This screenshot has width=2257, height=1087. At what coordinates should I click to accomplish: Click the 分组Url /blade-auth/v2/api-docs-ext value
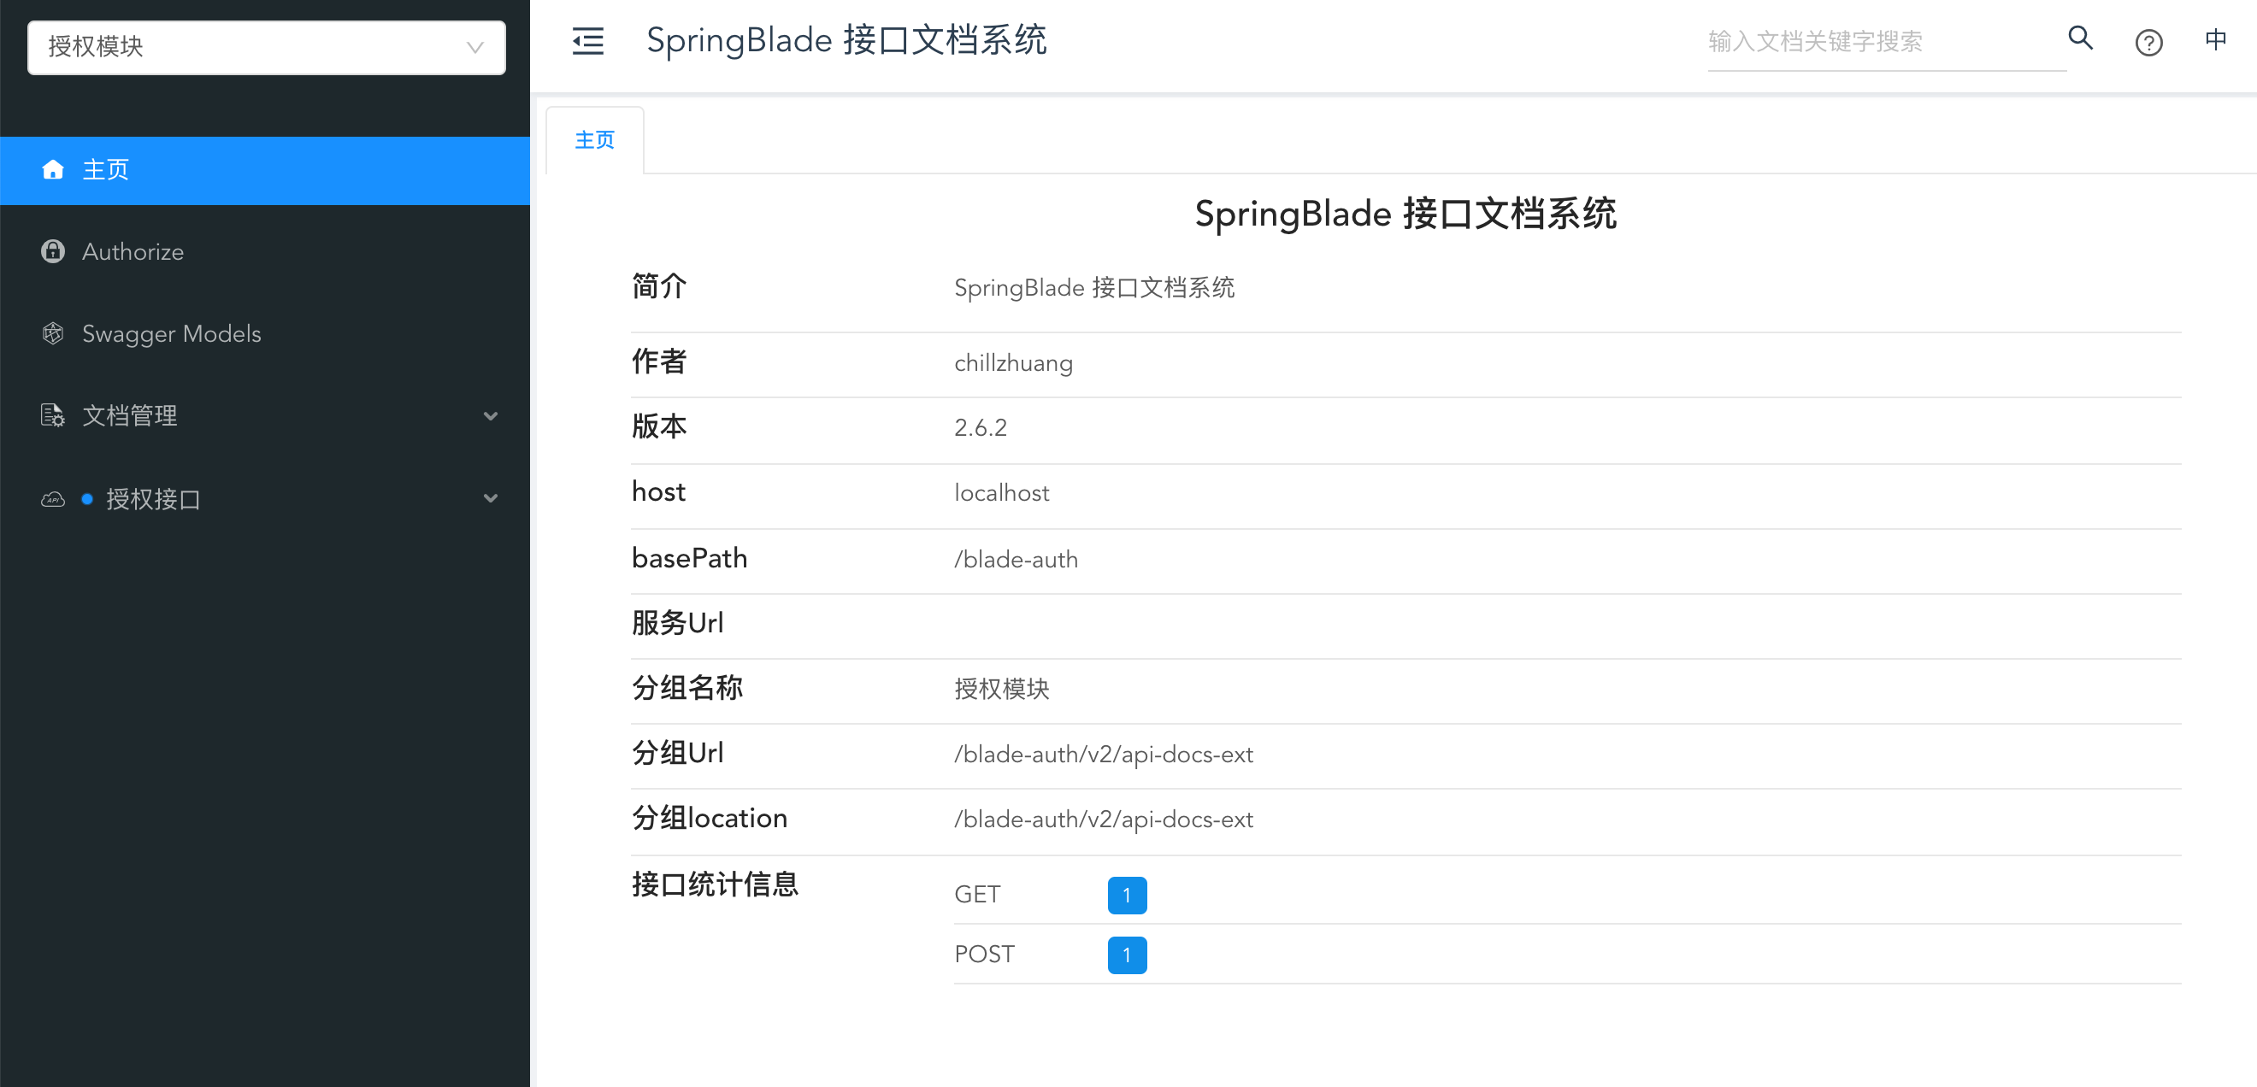pyautogui.click(x=1103, y=755)
